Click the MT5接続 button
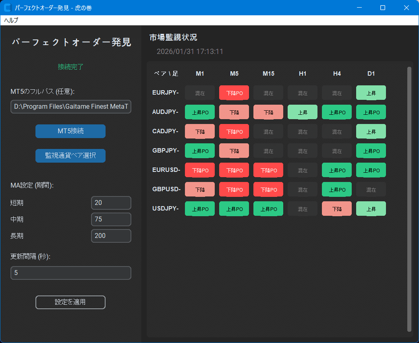 point(70,131)
